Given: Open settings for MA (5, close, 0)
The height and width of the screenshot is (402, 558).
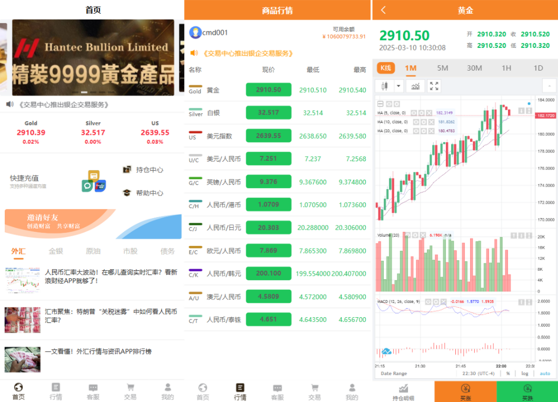Looking at the screenshot, I should tap(421, 113).
